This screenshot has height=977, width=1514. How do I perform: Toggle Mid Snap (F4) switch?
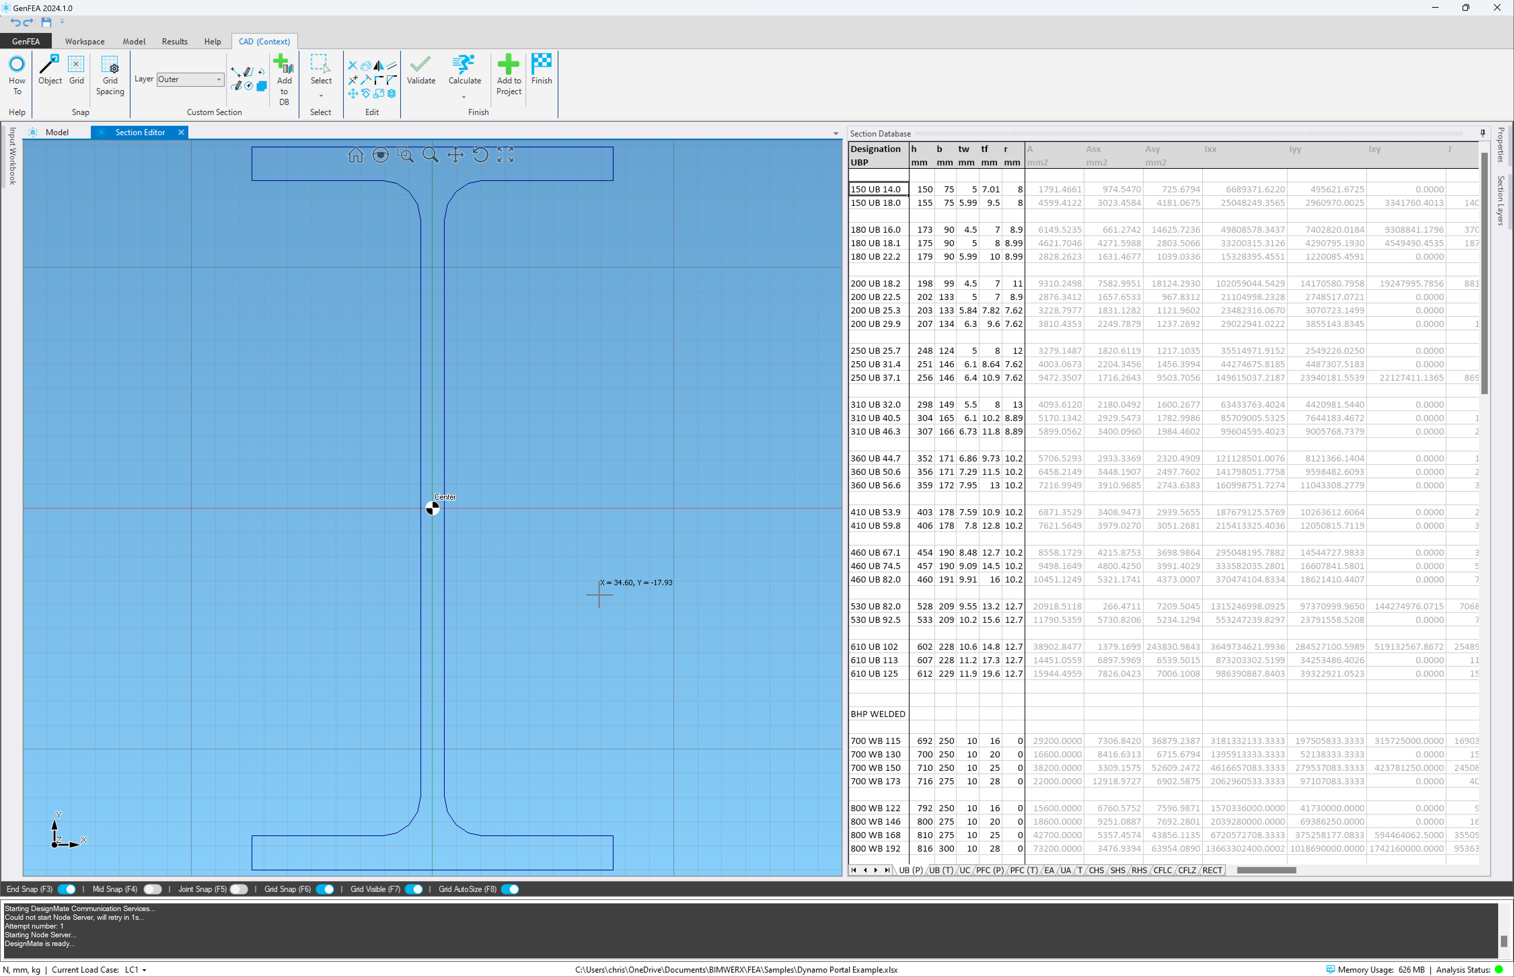(x=152, y=890)
